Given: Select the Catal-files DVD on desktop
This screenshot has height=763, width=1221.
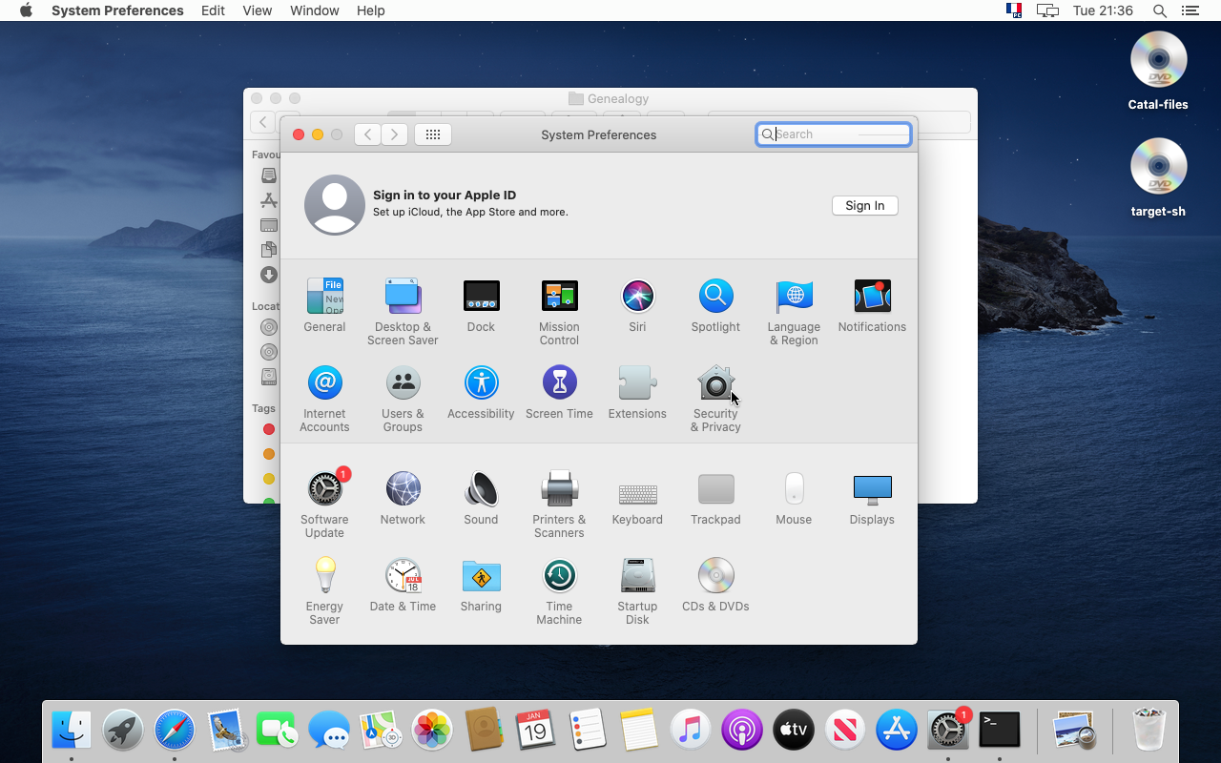Looking at the screenshot, I should [1158, 71].
